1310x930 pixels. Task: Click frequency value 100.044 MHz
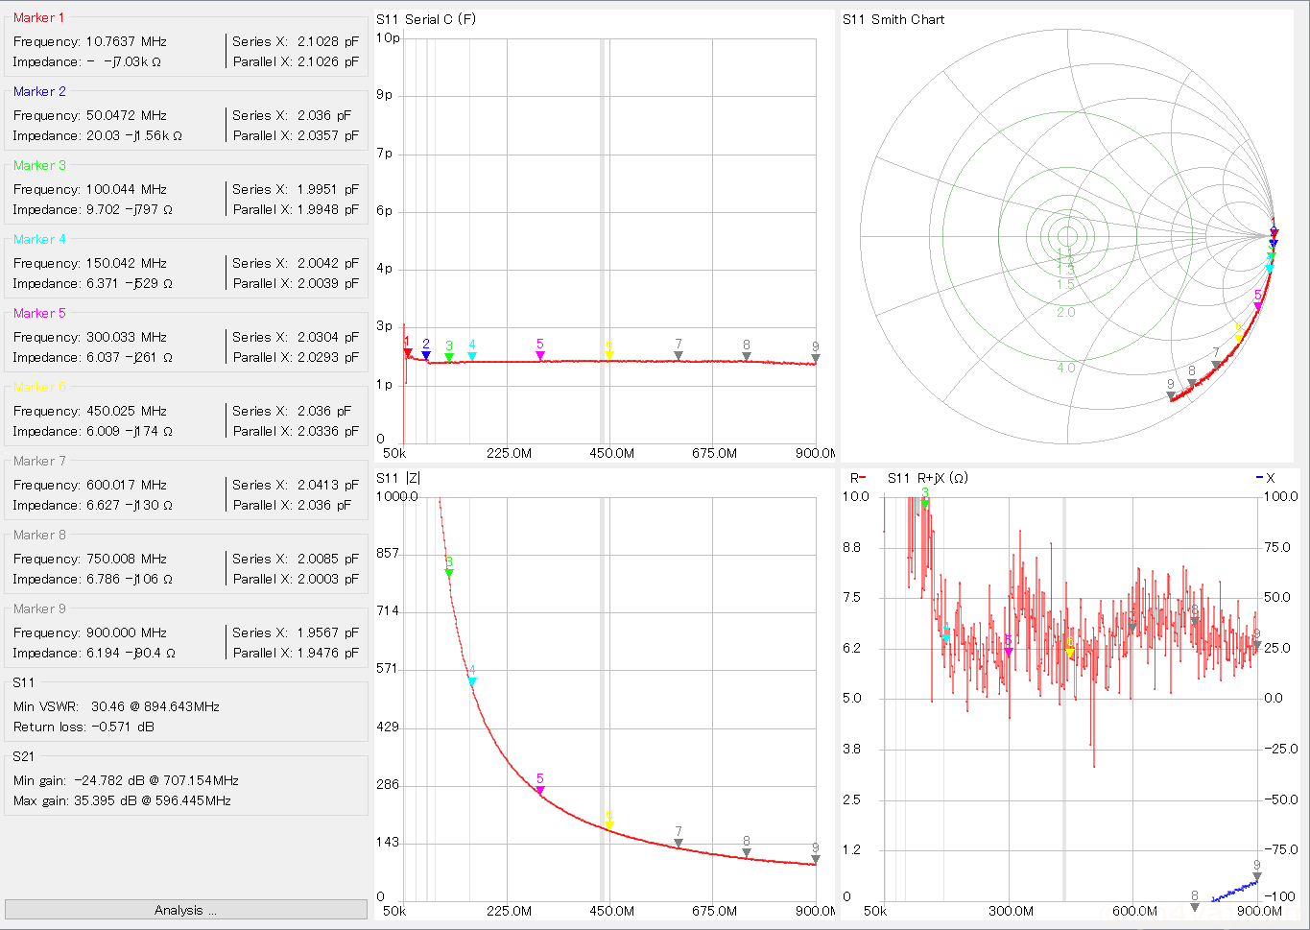[126, 189]
